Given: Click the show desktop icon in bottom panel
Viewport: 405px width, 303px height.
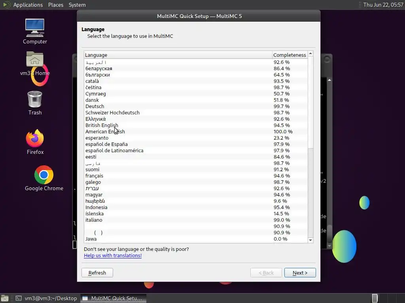Looking at the screenshot, I should 5,298.
